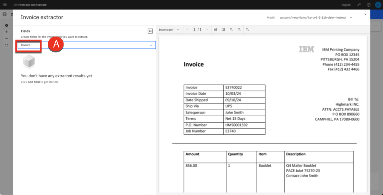Screen dimensions: 383x195
Task: Go to the previous PDF page
Action: (187, 30)
